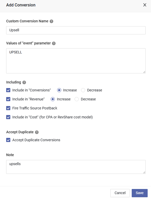Viewport: 151px width, 199px height.
Task: Uncheck Include in "Conversions" checkbox
Action: [8, 90]
